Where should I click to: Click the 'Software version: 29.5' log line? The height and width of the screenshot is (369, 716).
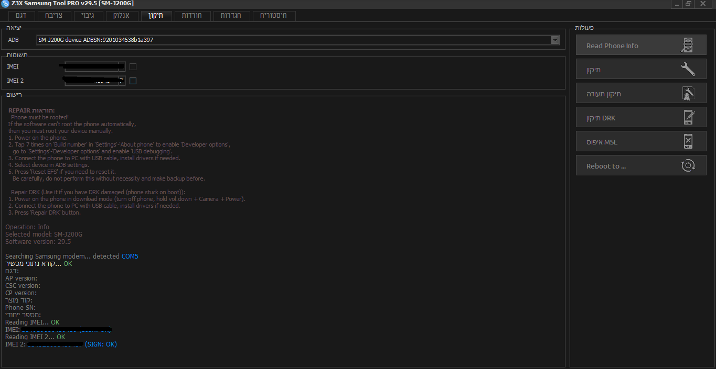(38, 242)
